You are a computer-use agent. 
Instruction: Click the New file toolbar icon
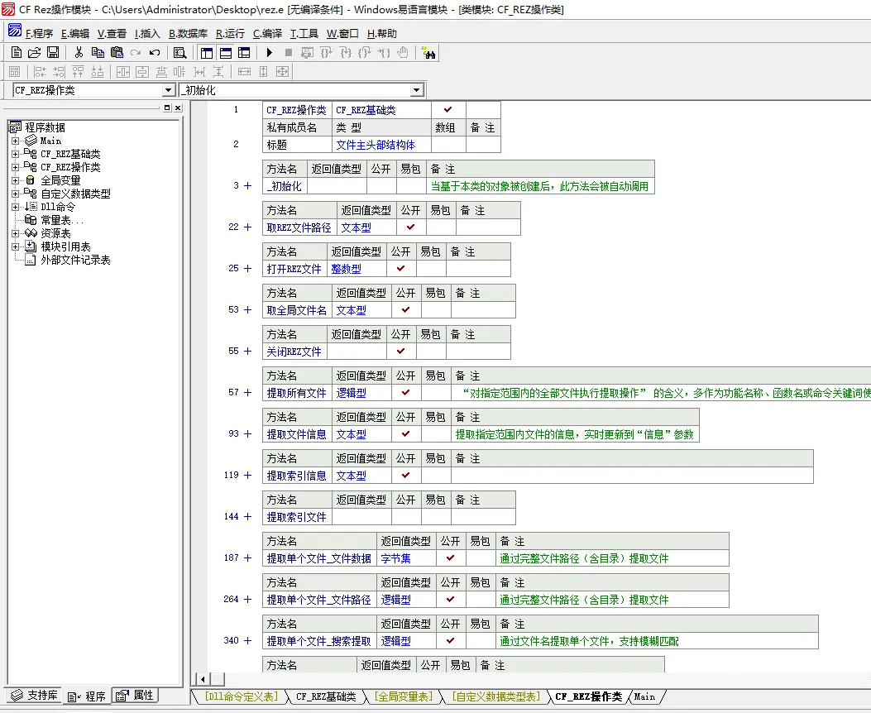[16, 53]
